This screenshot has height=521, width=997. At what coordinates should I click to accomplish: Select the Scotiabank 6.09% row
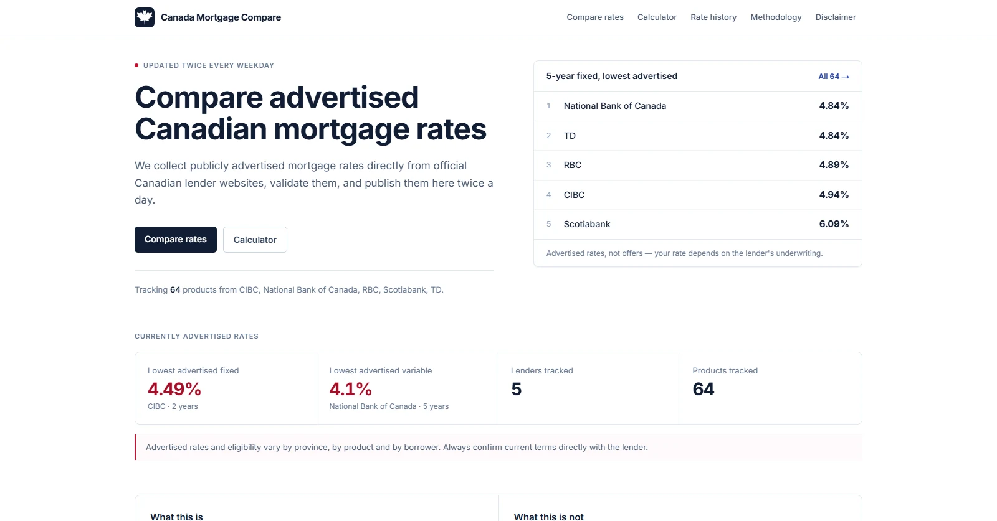698,224
